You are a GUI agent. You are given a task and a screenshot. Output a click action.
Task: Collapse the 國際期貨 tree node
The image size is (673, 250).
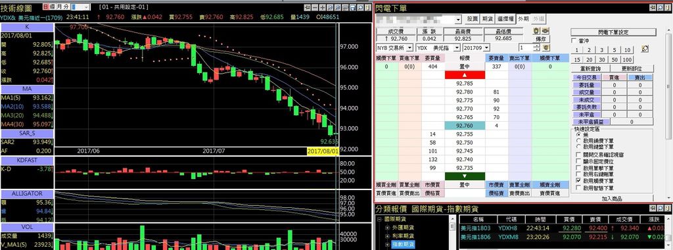[379, 219]
